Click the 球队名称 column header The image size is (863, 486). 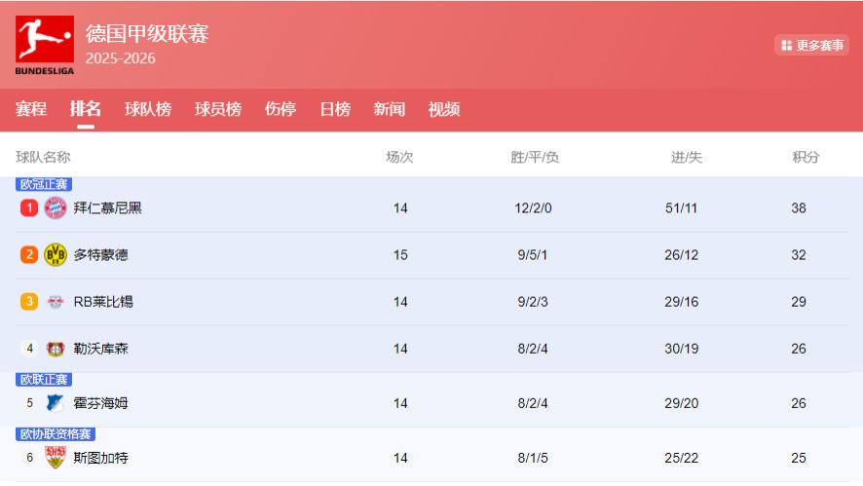(43, 158)
